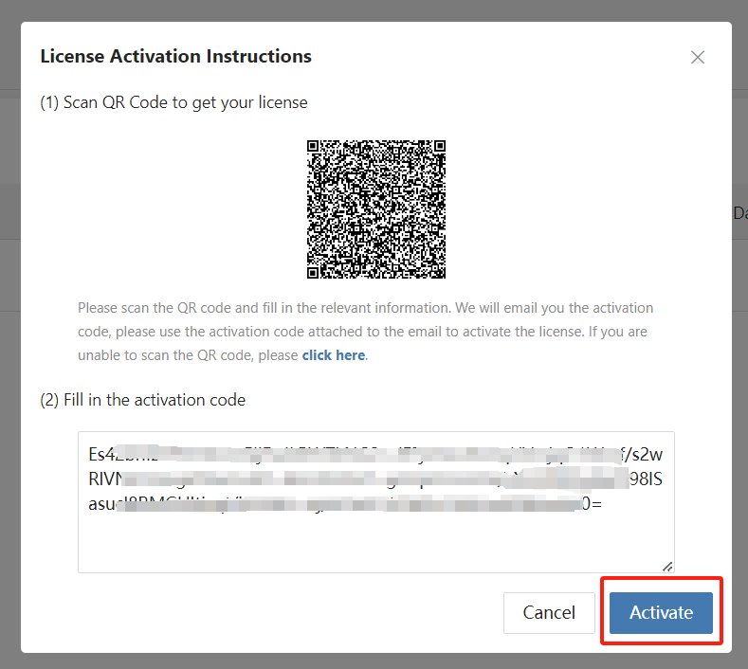The height and width of the screenshot is (669, 748).
Task: Click the QR code's top-right finder square
Action: tap(440, 145)
